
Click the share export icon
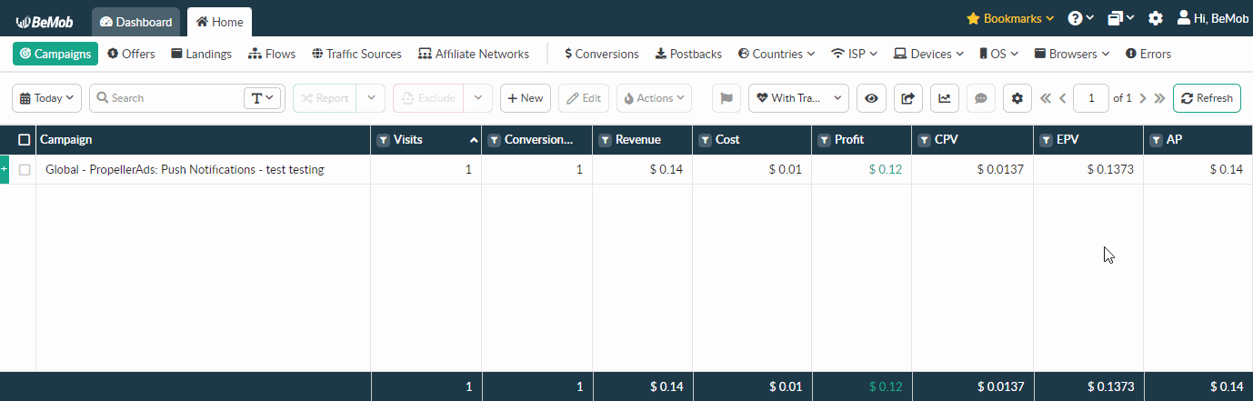[x=907, y=98]
